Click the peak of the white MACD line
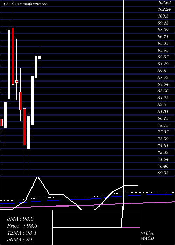Image resolution: width=175 pixels, height=245 pixels. 37,177
